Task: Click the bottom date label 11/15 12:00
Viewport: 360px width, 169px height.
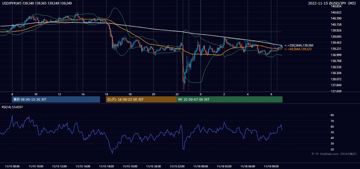Action: tap(59, 166)
